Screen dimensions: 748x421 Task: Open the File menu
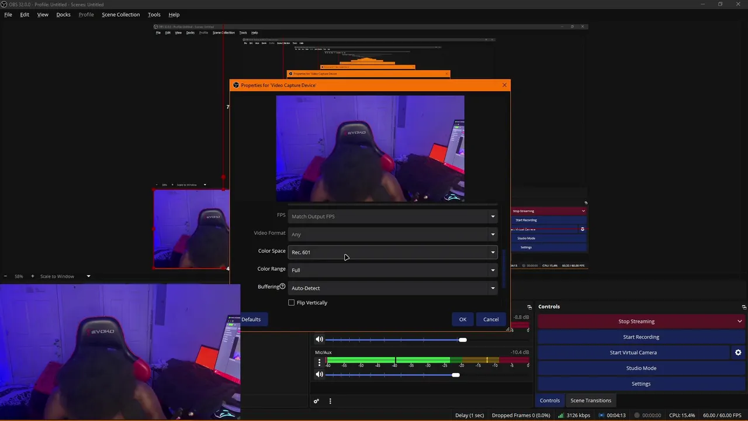tap(8, 15)
